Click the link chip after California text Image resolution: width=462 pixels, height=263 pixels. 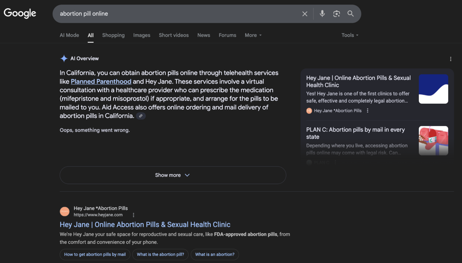click(x=141, y=116)
